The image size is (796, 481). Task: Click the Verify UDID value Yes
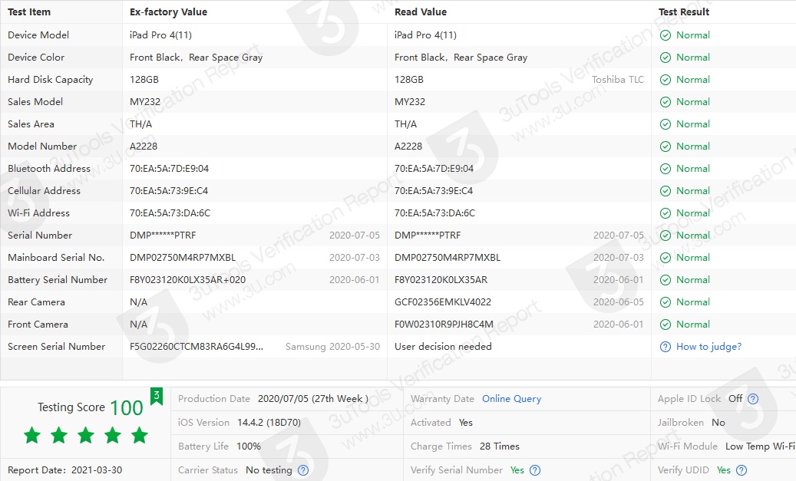(x=723, y=470)
